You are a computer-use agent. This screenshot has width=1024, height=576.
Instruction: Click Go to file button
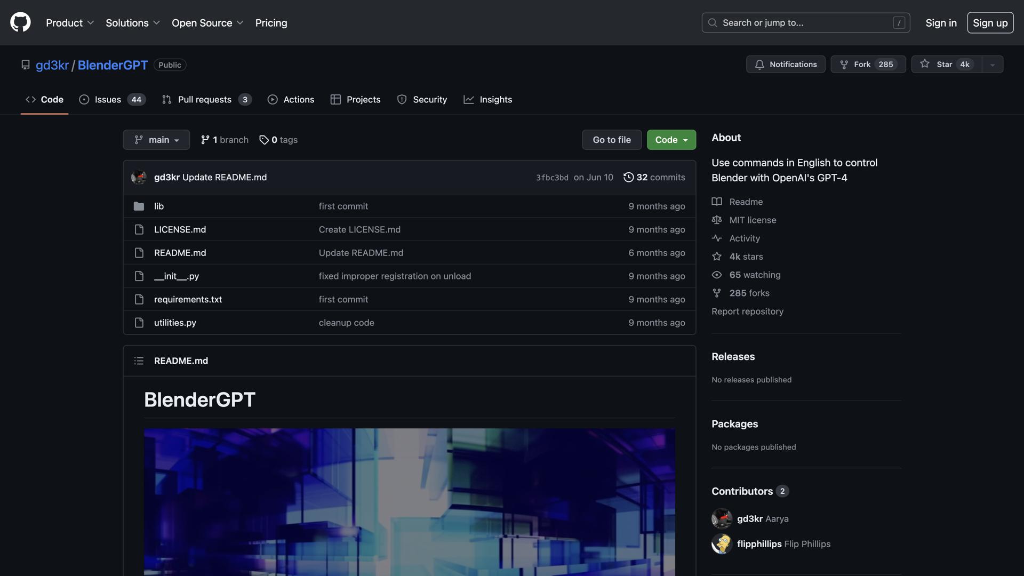(x=611, y=140)
